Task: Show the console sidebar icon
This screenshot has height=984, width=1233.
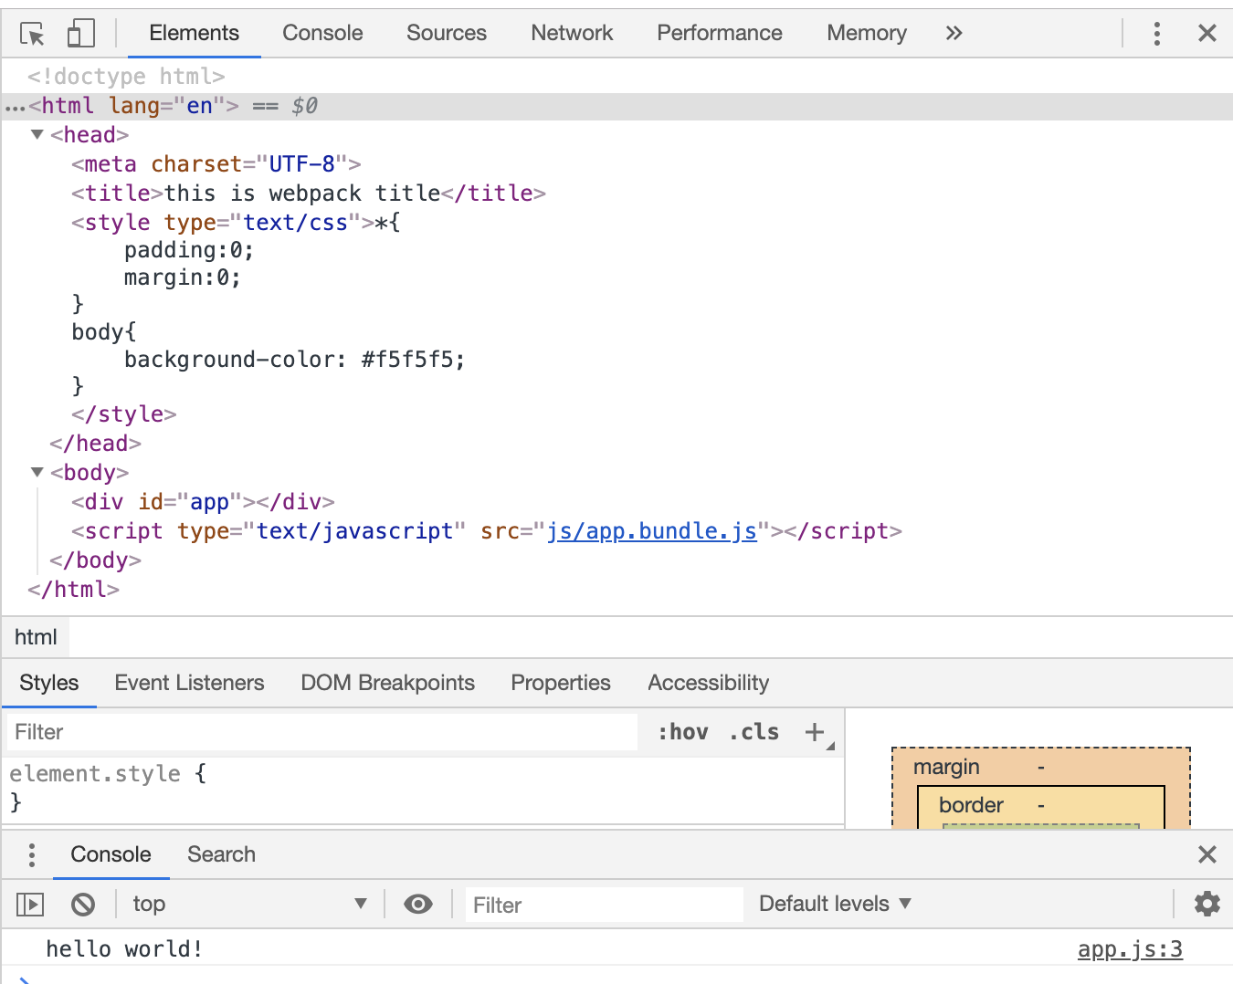Action: (x=30, y=905)
